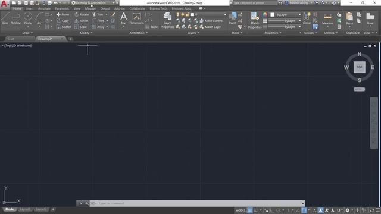Expand the Layers panel
This screenshot has width=381, height=214.
point(193,33)
